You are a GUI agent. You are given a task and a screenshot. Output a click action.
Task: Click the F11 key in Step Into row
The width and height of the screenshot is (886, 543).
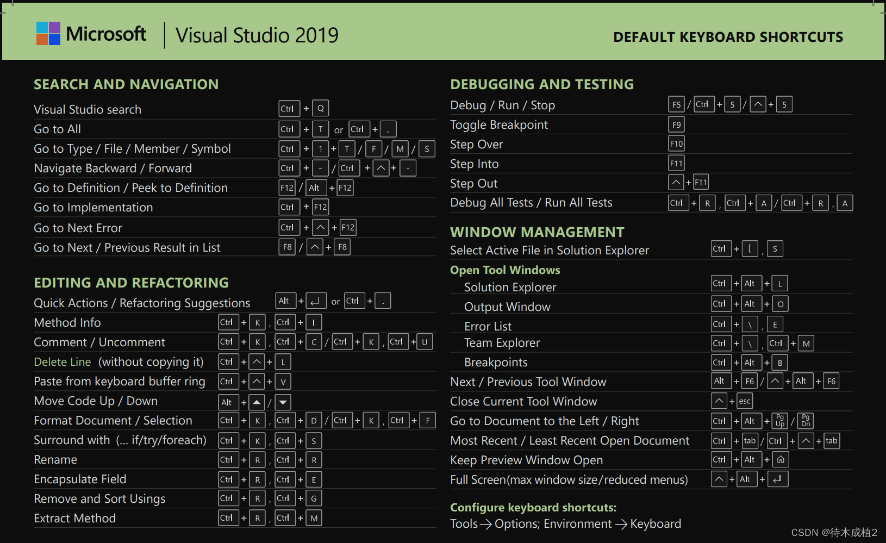coord(676,163)
